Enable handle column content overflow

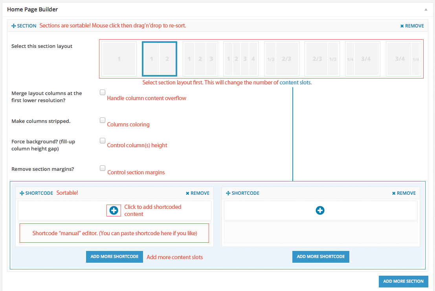pos(102,92)
